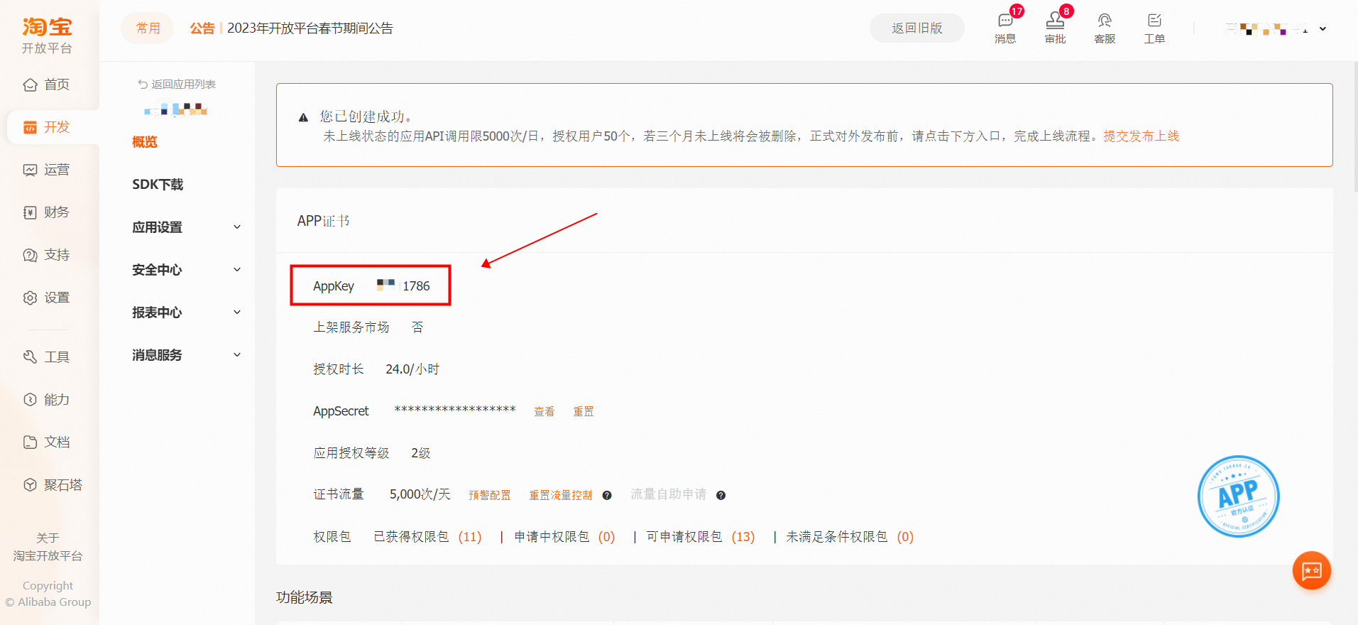
Task: Open 工具 in the sidebar
Action: [x=47, y=357]
